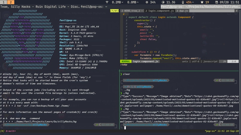Click the 11:38:58 timestamp in right terminal
The height and width of the screenshot is (135, 241).
[227, 80]
